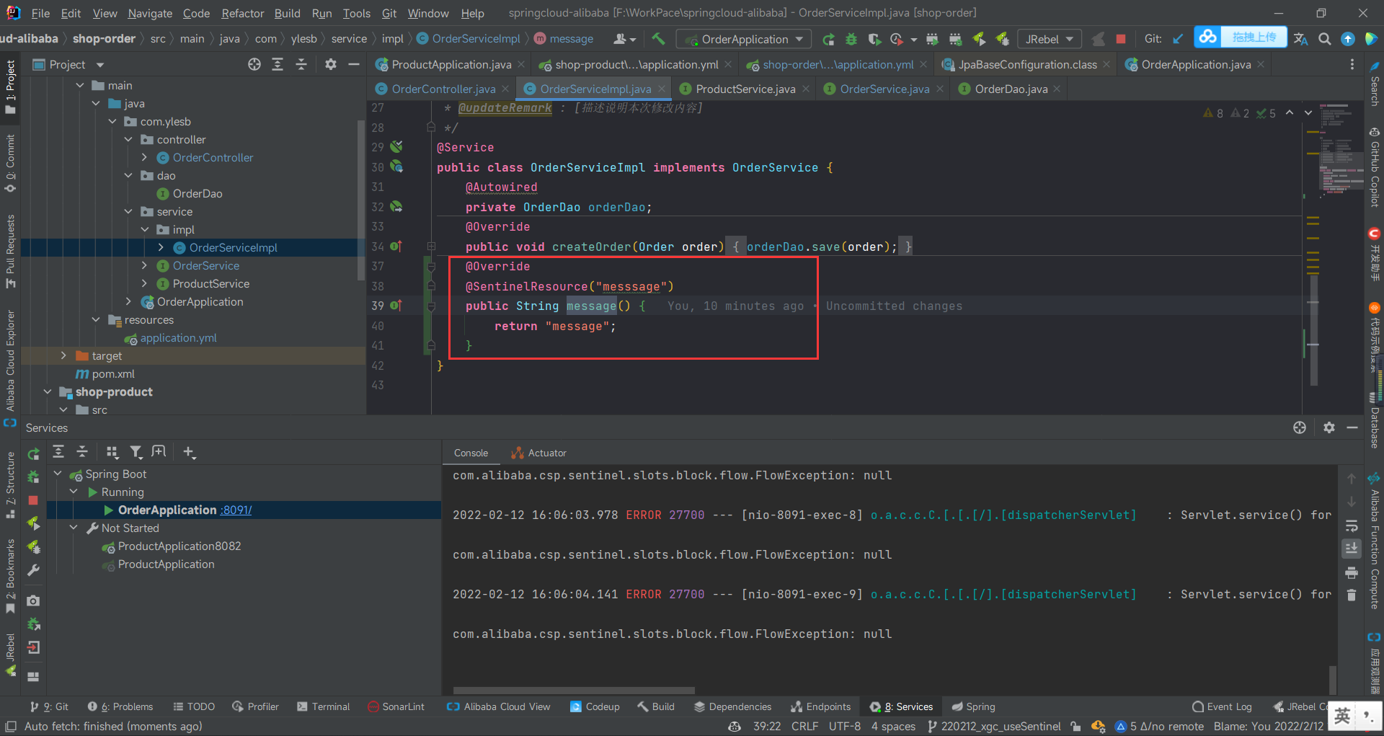Click the camera thread dump icon in Services
Screen dimensions: 1384x736
point(33,600)
